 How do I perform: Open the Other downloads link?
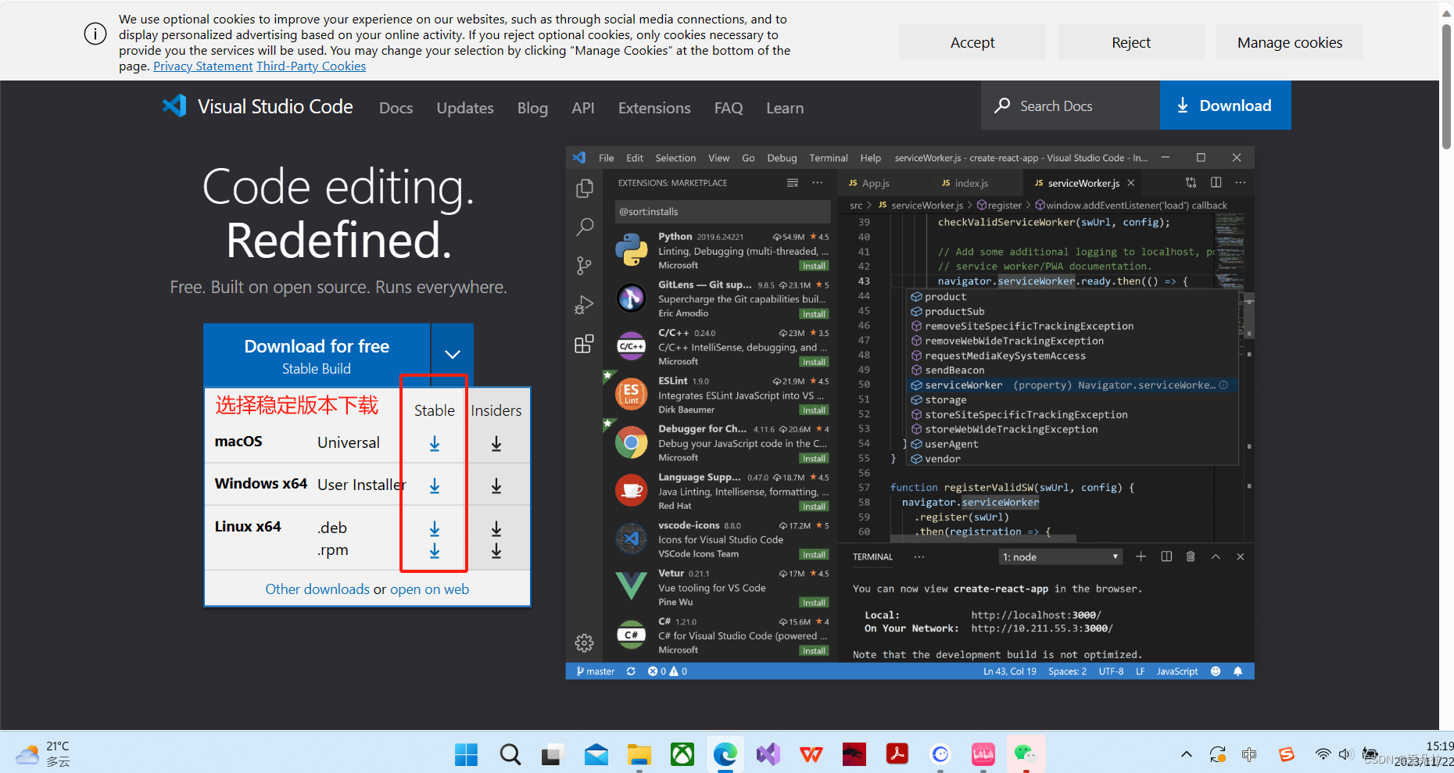tap(317, 589)
